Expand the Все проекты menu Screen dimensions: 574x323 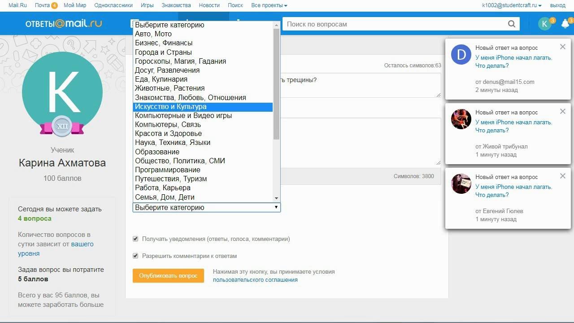(269, 5)
